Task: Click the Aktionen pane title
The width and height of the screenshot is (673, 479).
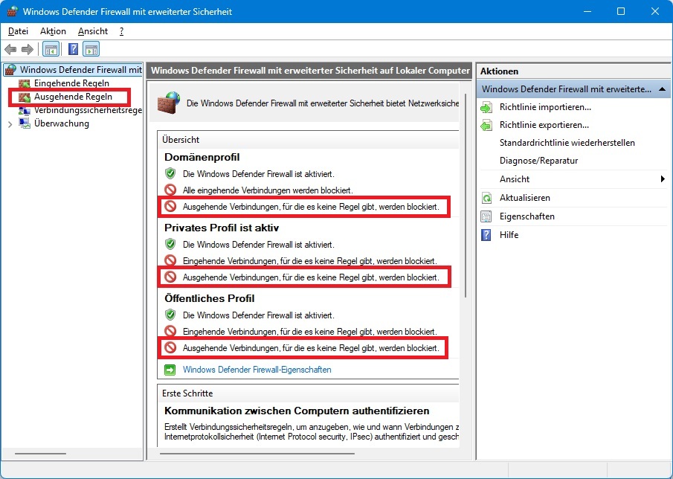Action: click(x=499, y=71)
